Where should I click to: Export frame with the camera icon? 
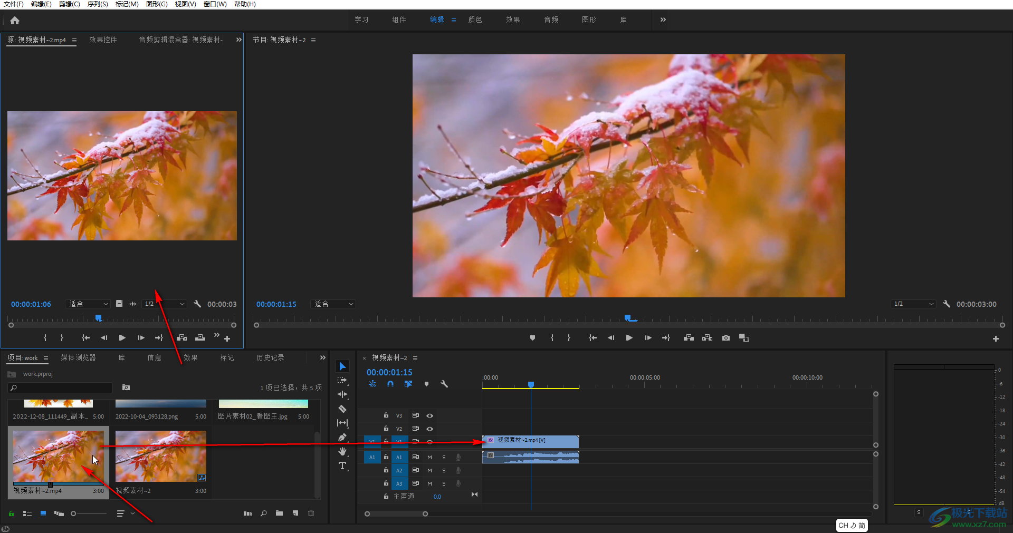click(726, 338)
